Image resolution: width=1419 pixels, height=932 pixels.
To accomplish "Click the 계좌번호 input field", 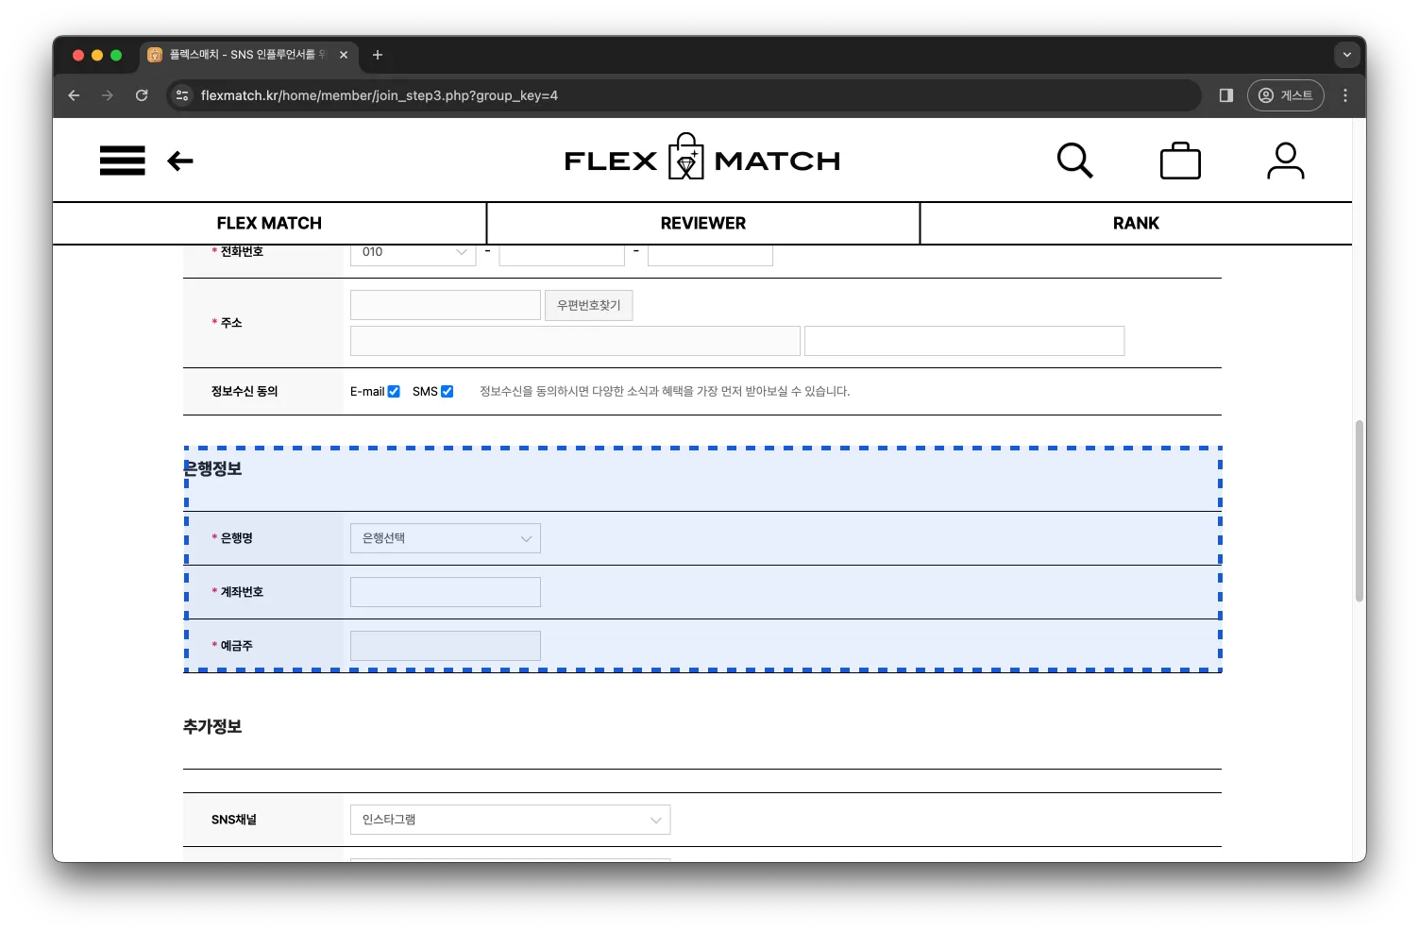I will [x=445, y=592].
